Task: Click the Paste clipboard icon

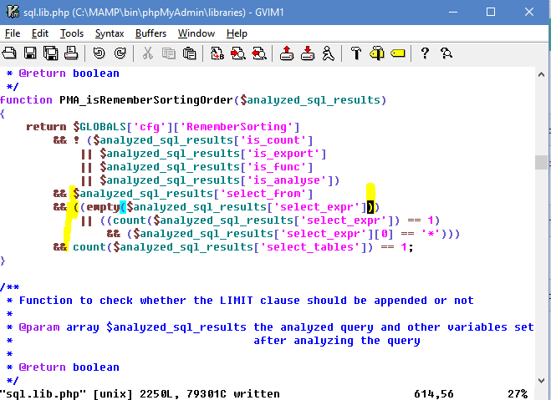Action: (x=190, y=53)
